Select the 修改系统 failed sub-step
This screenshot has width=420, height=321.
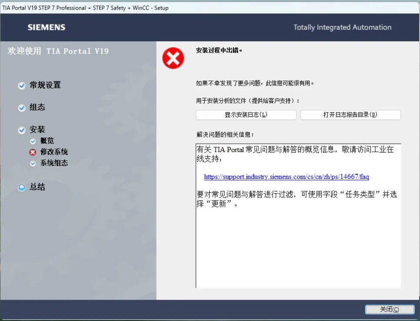[x=54, y=152]
